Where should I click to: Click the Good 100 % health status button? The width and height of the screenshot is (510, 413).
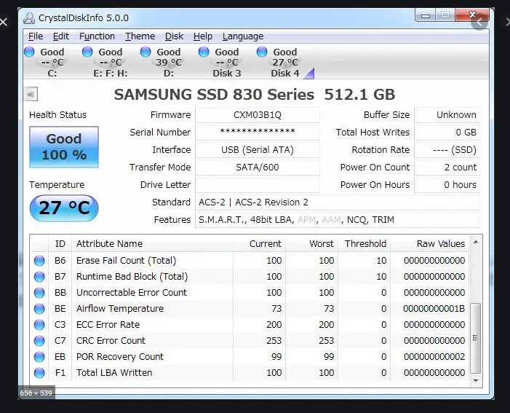[64, 147]
